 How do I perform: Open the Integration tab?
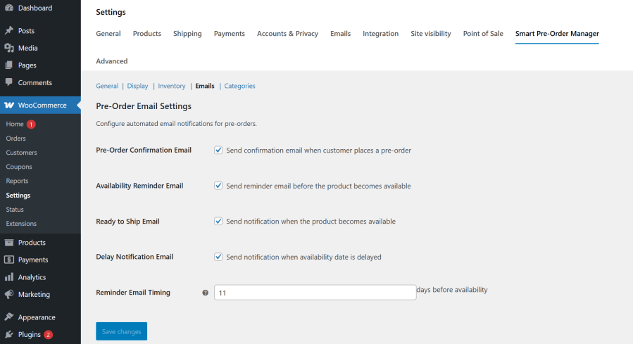point(380,34)
